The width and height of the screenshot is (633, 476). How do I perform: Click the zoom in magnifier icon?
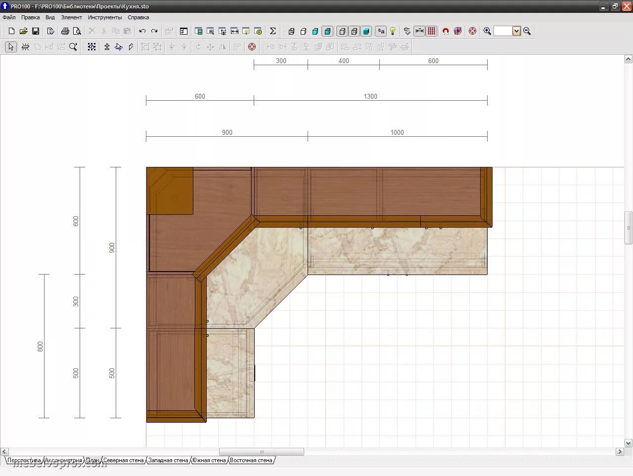(x=487, y=31)
